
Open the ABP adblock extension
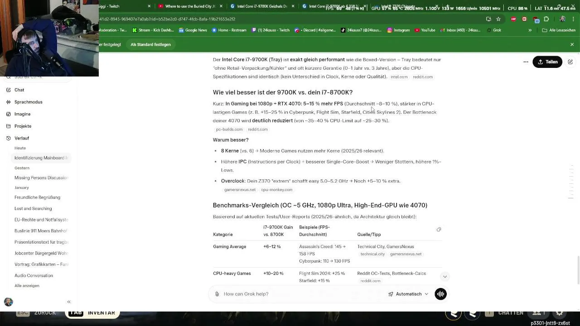(513, 19)
